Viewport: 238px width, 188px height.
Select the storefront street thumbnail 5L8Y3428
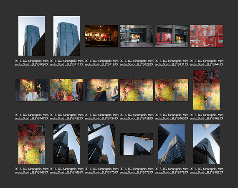coord(137,36)
